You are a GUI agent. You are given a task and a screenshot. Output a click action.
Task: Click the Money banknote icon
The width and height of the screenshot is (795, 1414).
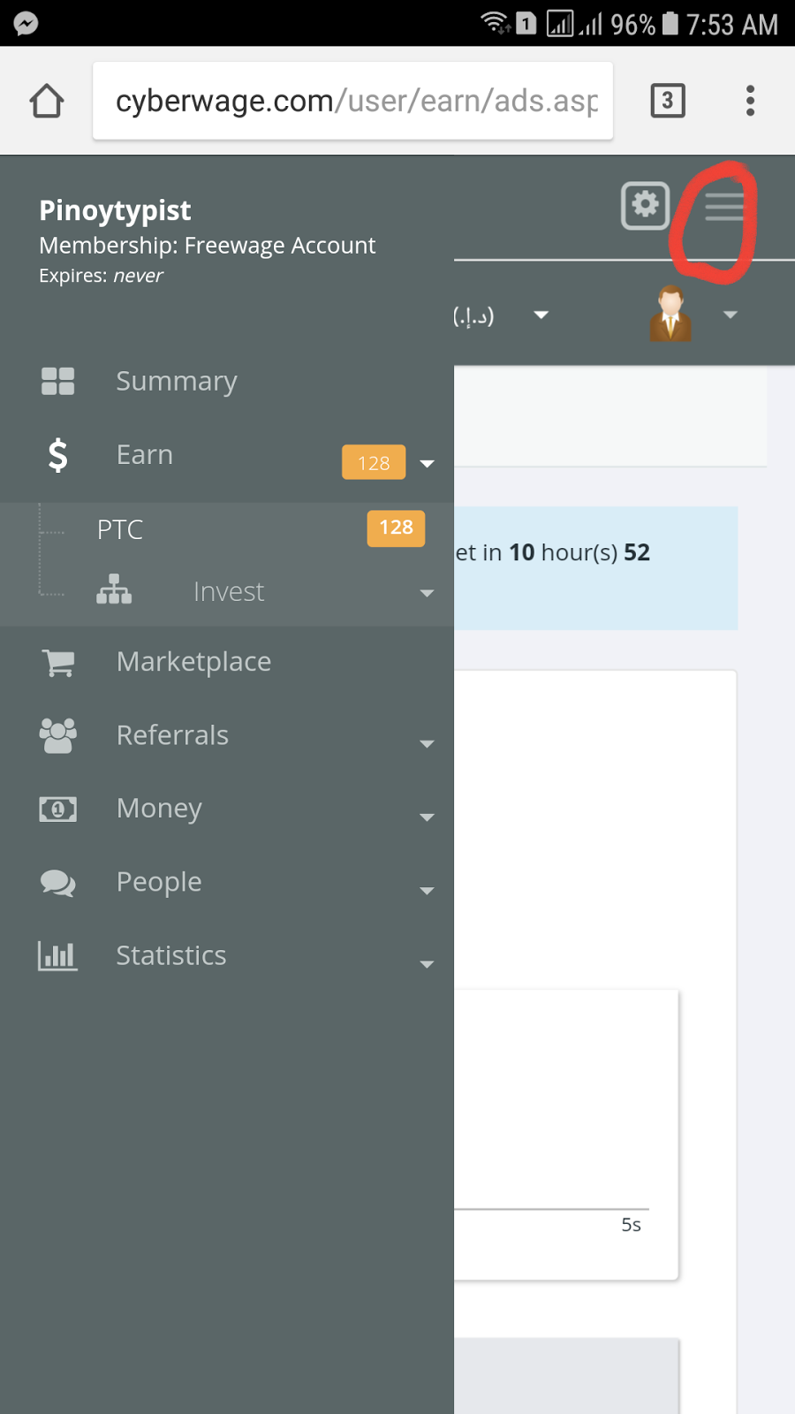coord(57,809)
